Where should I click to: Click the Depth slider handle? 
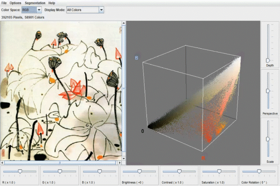click(268, 60)
